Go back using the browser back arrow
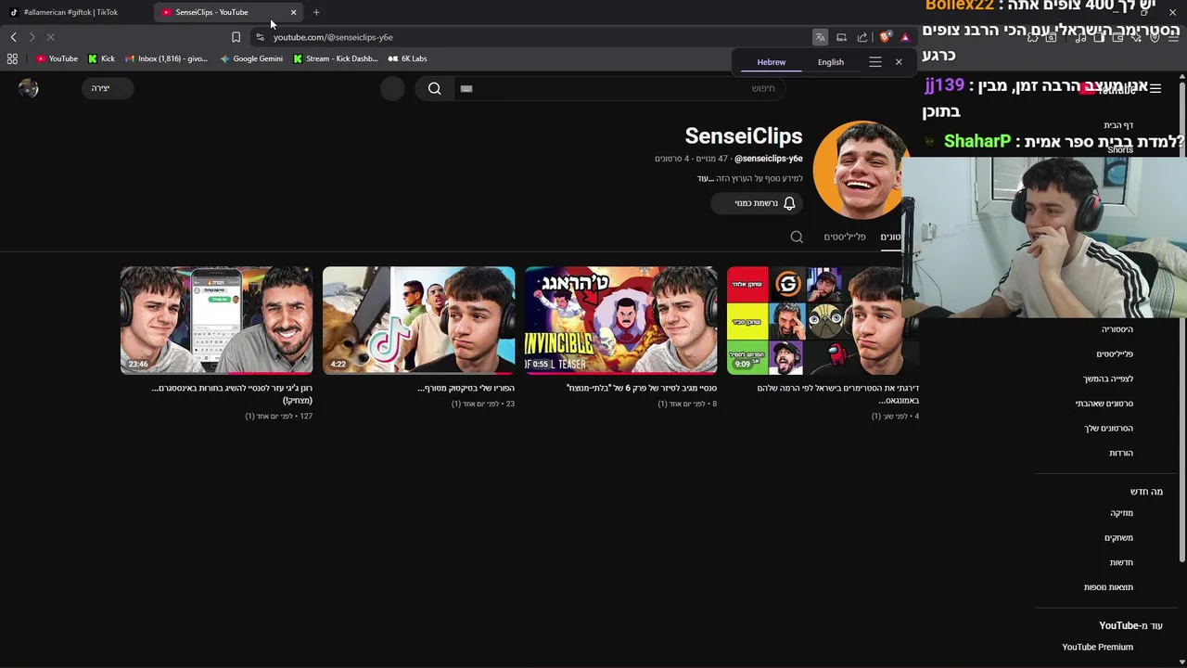The width and height of the screenshot is (1187, 668). (13, 37)
